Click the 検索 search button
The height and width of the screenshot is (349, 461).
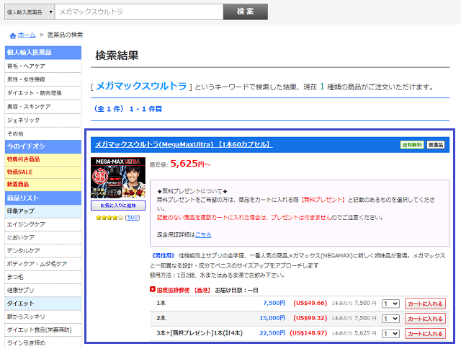click(246, 12)
